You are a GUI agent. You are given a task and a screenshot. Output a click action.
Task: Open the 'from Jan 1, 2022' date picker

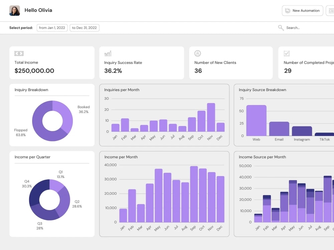(x=52, y=28)
